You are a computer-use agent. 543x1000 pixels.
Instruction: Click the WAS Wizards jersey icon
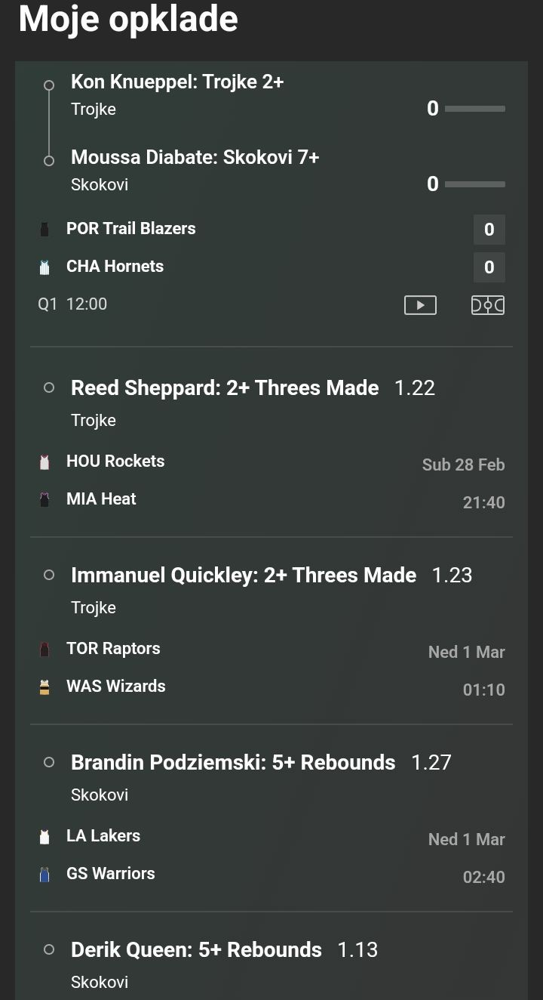pos(44,687)
